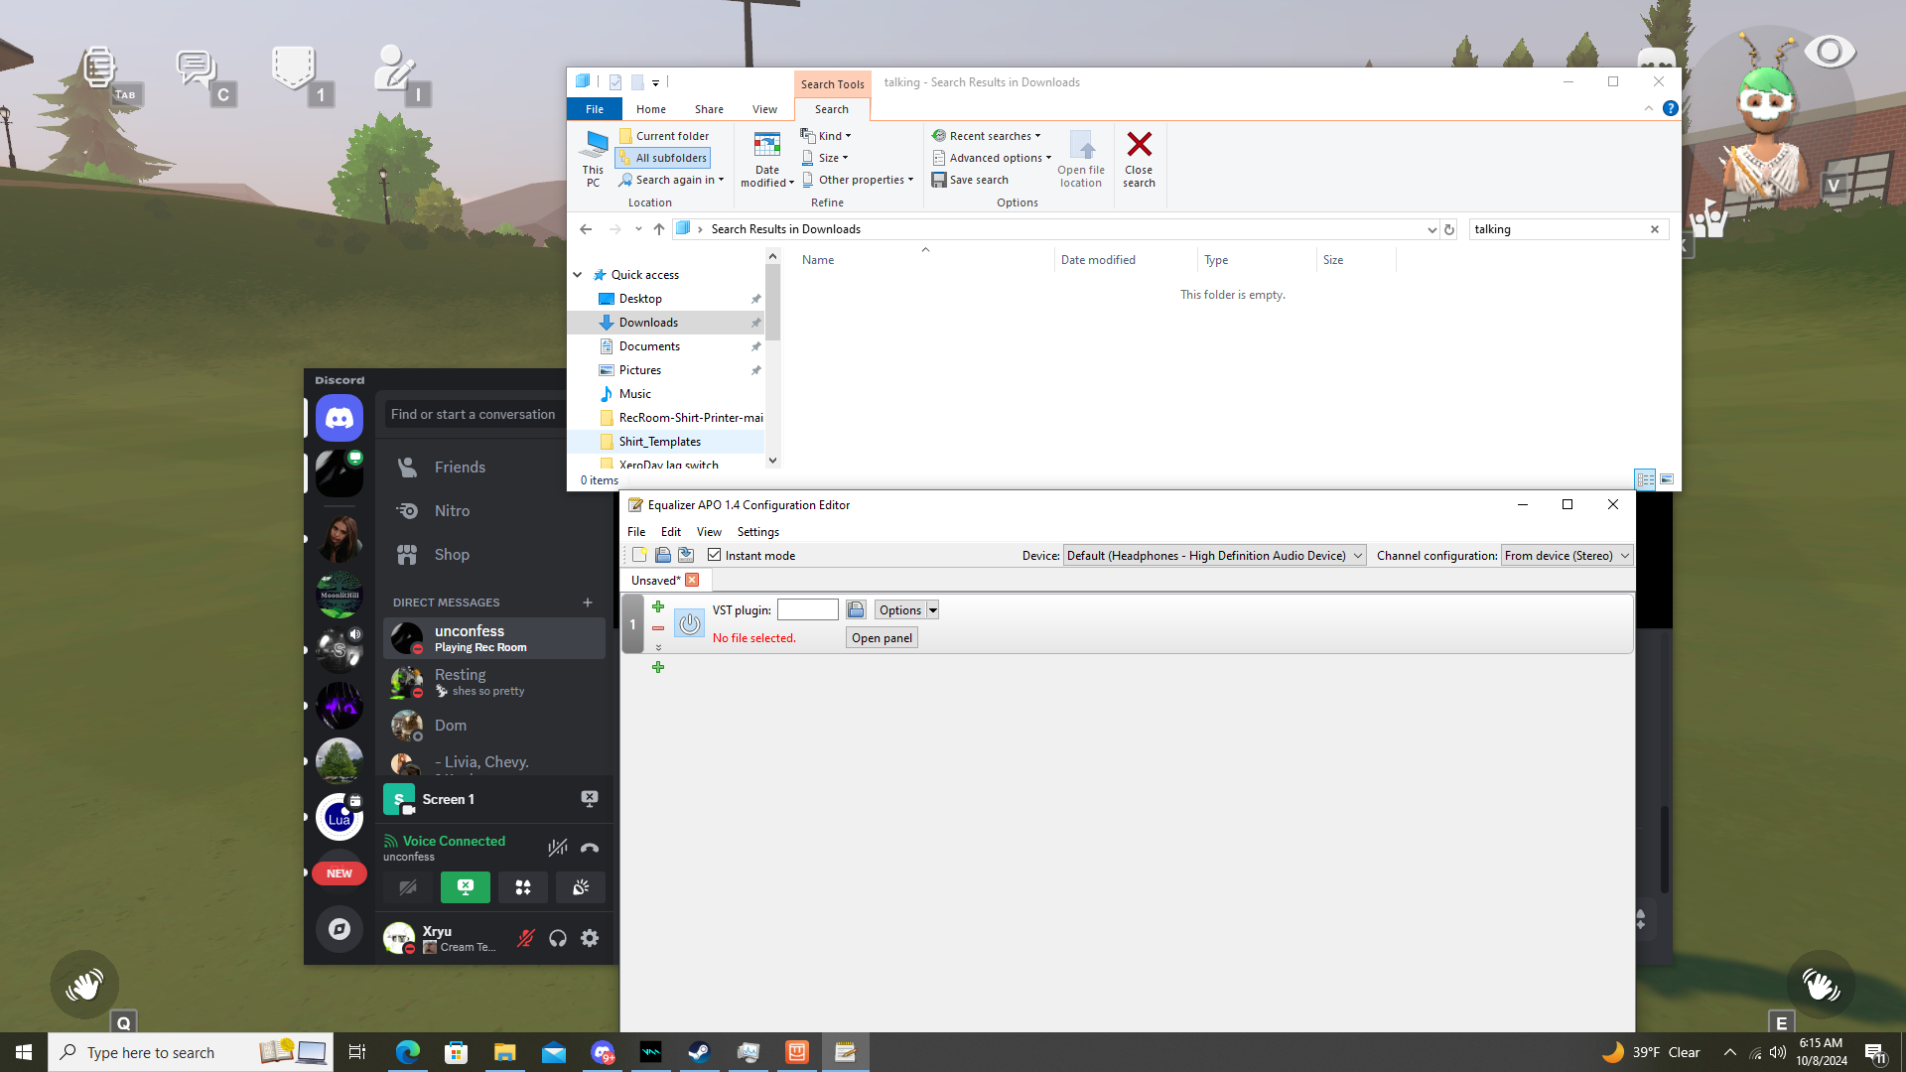Unmute the Discord microphone
1906x1072 pixels.
[x=526, y=938]
